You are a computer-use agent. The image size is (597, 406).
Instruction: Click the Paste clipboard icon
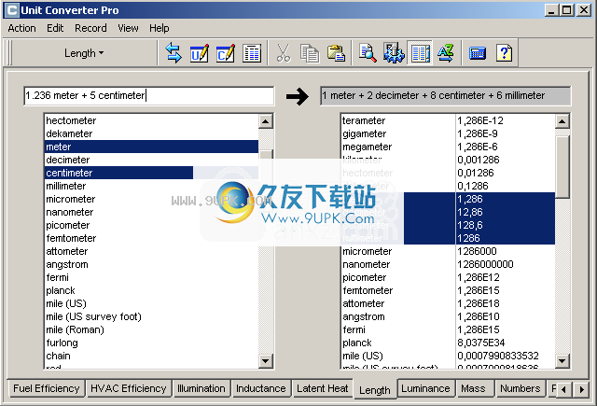point(336,53)
